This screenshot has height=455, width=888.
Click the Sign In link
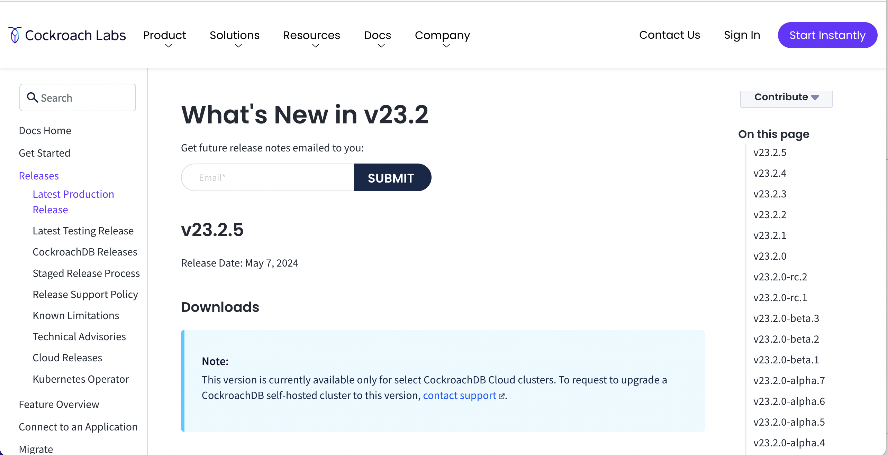point(742,35)
